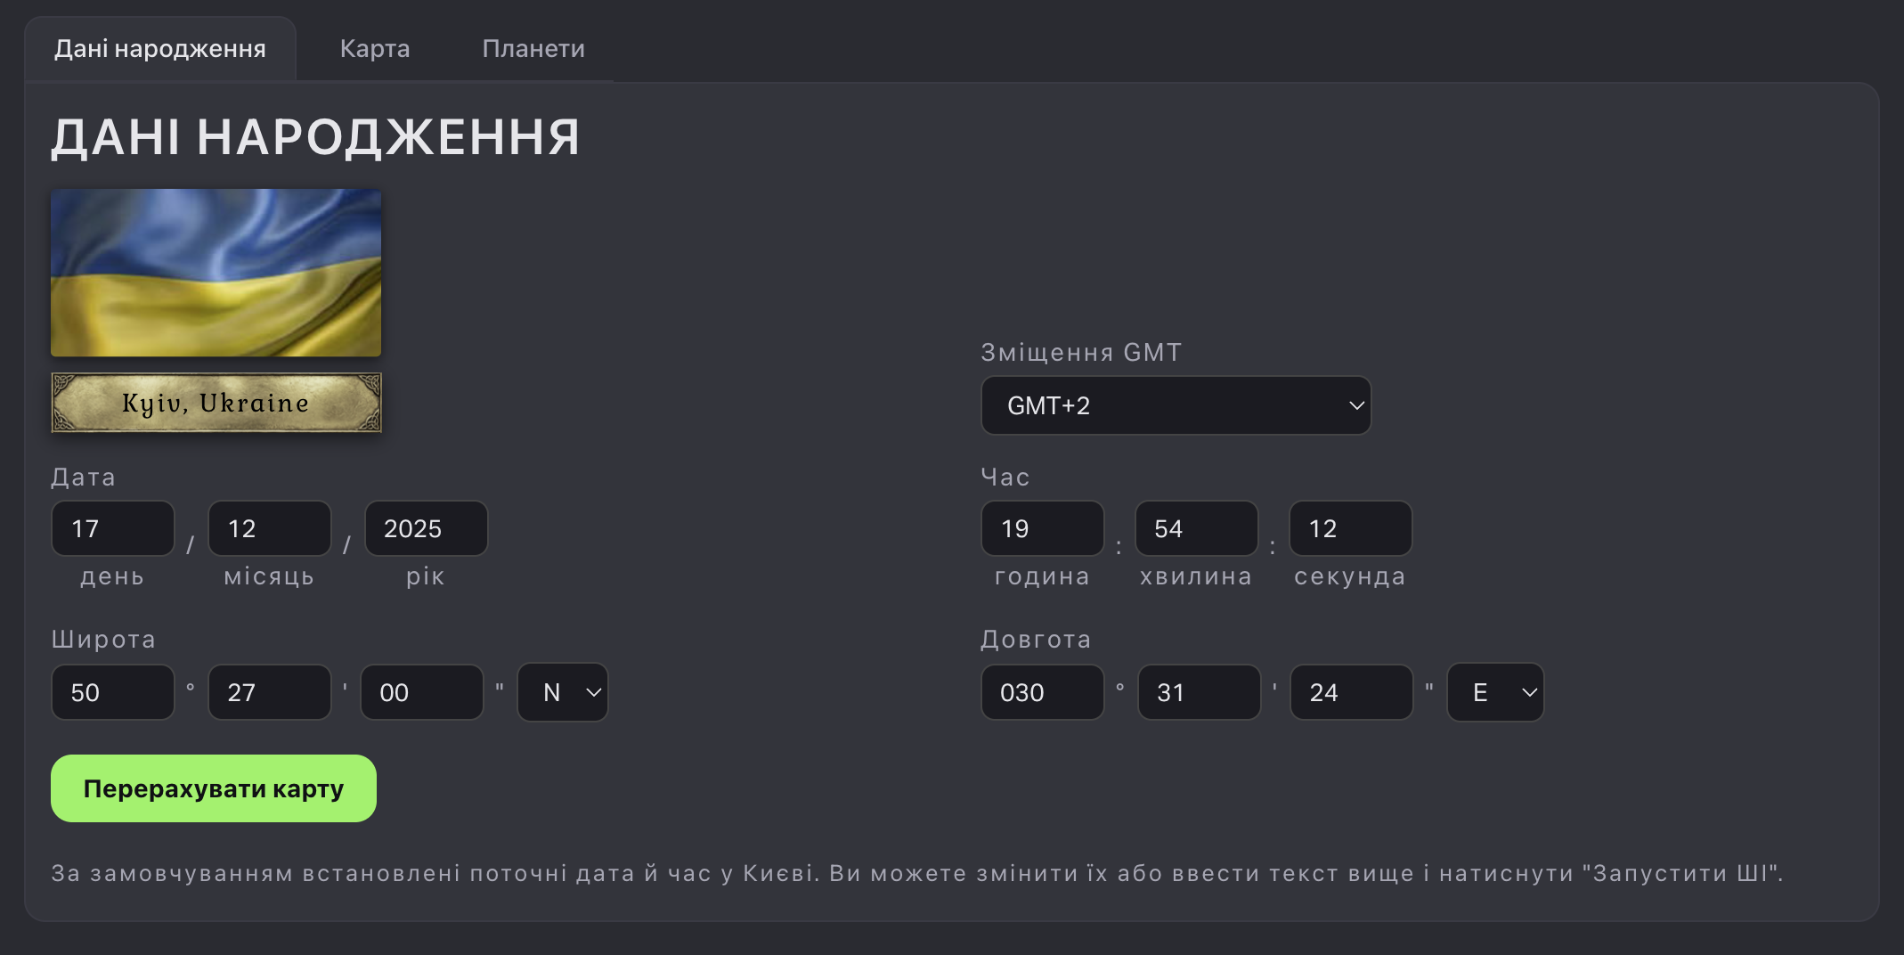This screenshot has width=1904, height=955.
Task: Switch to the Планети tab
Action: click(x=533, y=49)
